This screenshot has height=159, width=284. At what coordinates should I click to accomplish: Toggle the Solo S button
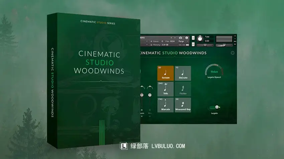tap(193, 38)
